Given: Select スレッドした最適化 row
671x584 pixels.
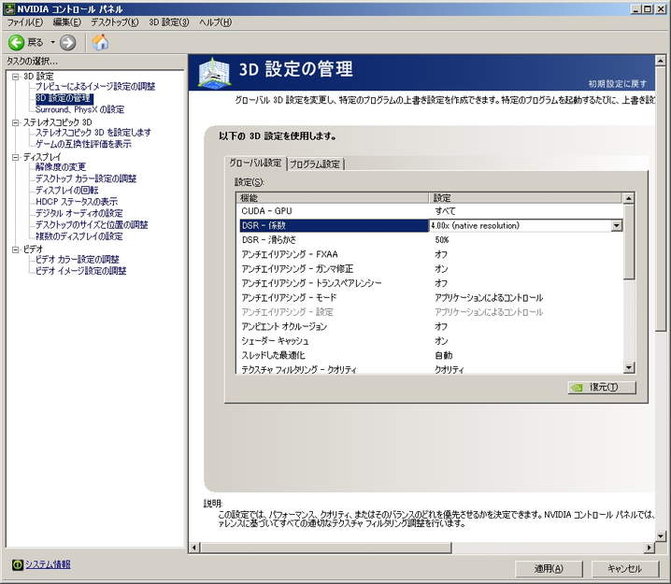Looking at the screenshot, I should point(430,355).
